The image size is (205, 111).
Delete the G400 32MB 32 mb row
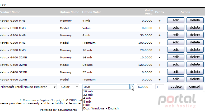coord(195,72)
